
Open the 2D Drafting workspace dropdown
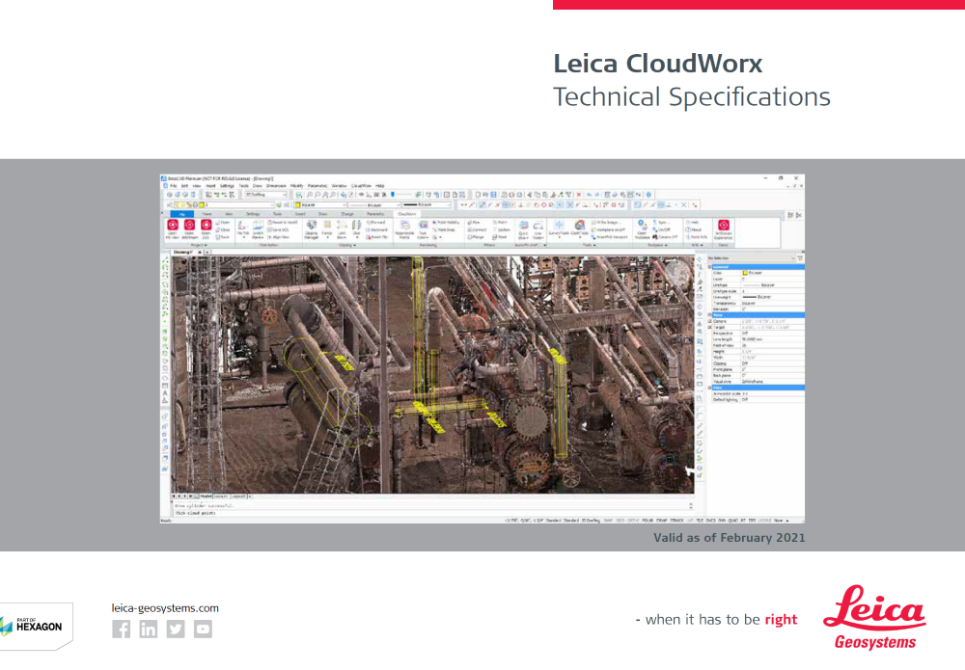266,195
